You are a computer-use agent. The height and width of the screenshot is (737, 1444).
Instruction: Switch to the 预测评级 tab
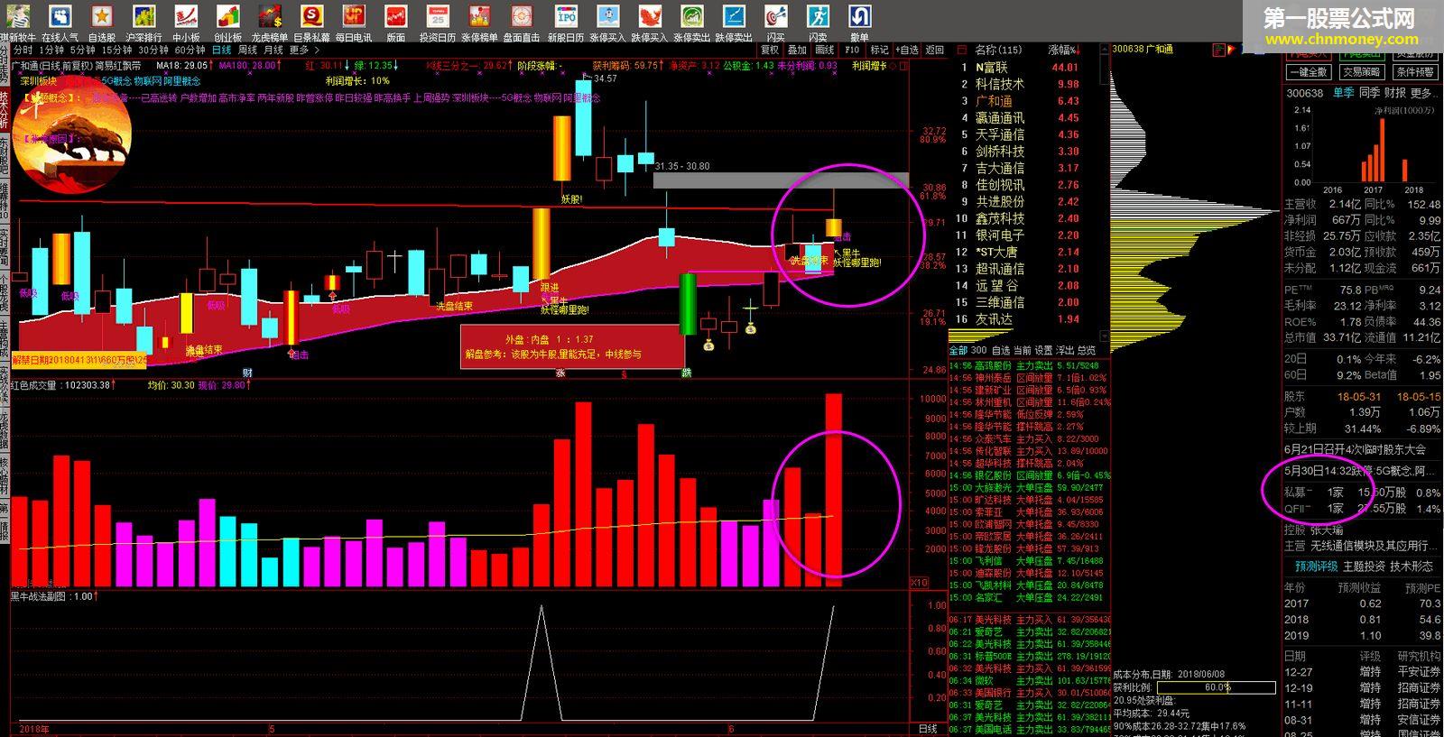(1315, 567)
